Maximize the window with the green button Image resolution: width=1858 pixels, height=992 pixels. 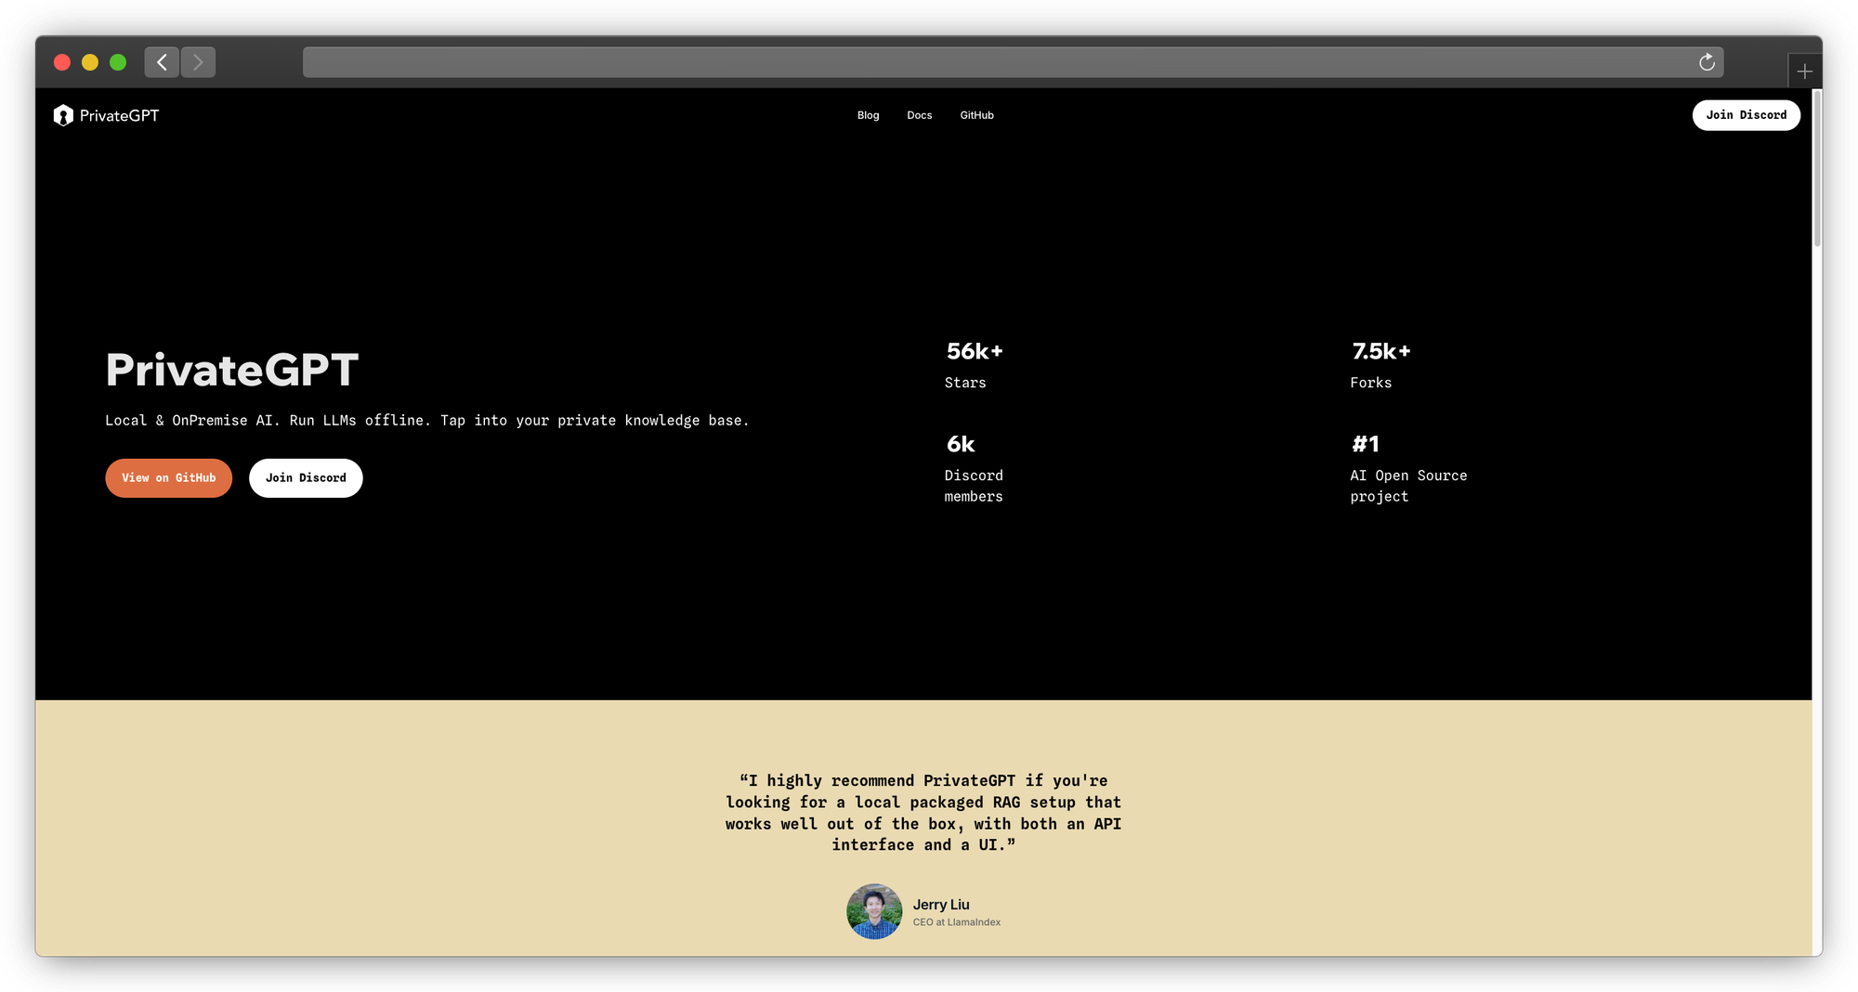pyautogui.click(x=118, y=62)
